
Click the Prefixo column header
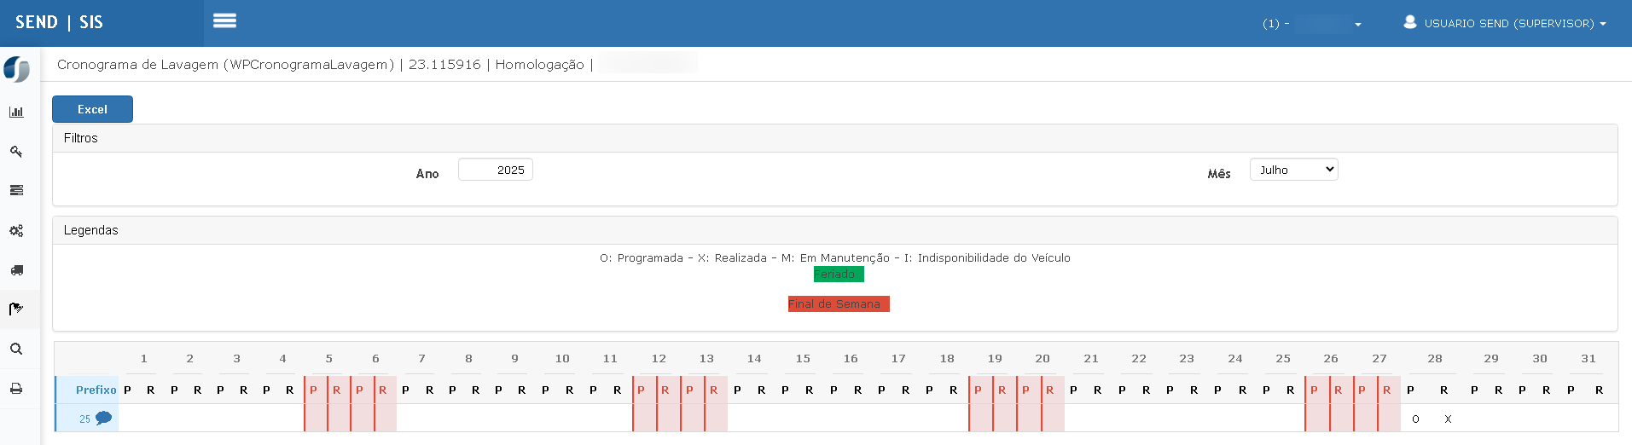[96, 390]
